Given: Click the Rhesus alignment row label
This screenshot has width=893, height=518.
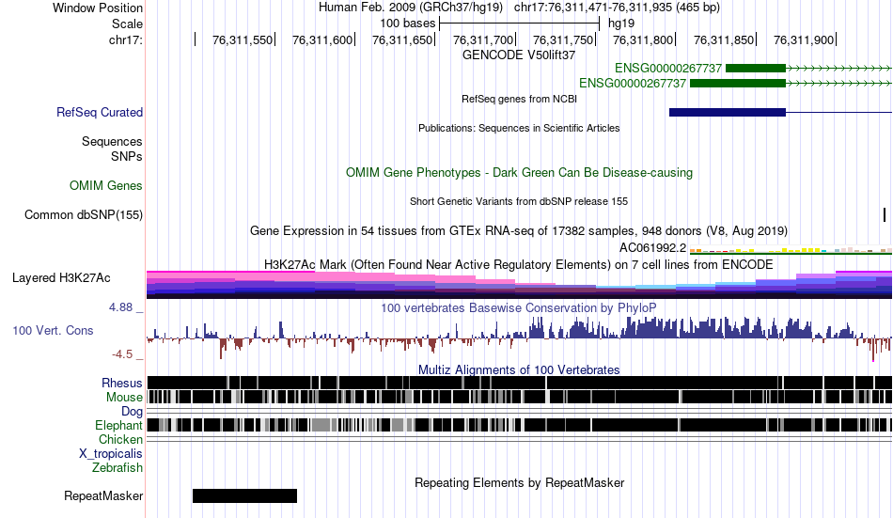Looking at the screenshot, I should coord(122,383).
